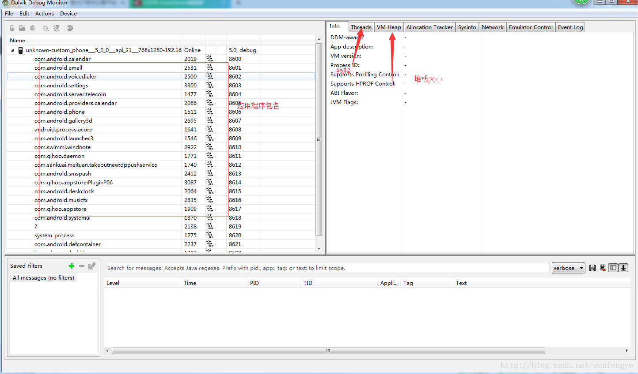The image size is (638, 374).
Task: Collapse the unknown-custom_phone device node
Action: coord(12,50)
